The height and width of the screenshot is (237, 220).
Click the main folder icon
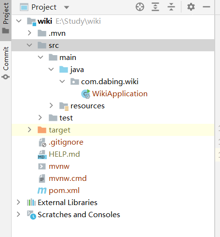(x=53, y=57)
